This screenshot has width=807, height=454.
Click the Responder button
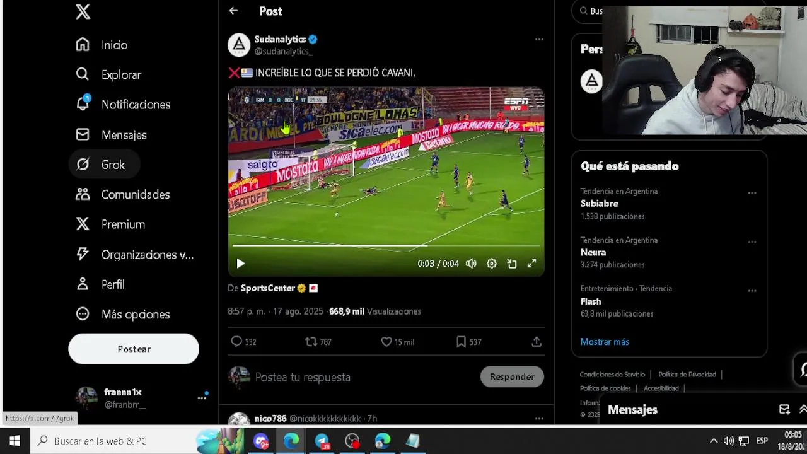point(512,376)
